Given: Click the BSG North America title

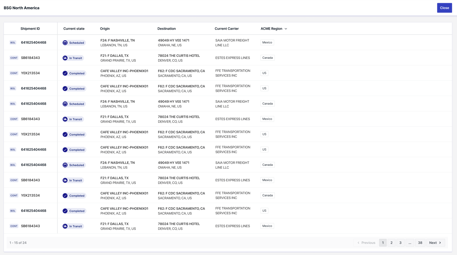Looking at the screenshot, I should 21,8.
